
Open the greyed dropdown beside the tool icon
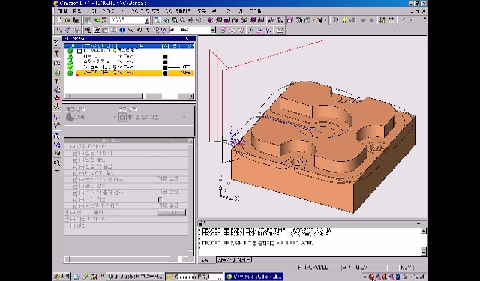tap(115, 117)
